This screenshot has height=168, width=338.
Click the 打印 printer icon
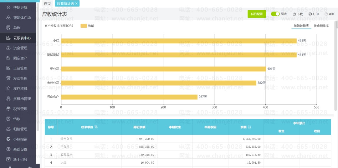[x=310, y=14]
